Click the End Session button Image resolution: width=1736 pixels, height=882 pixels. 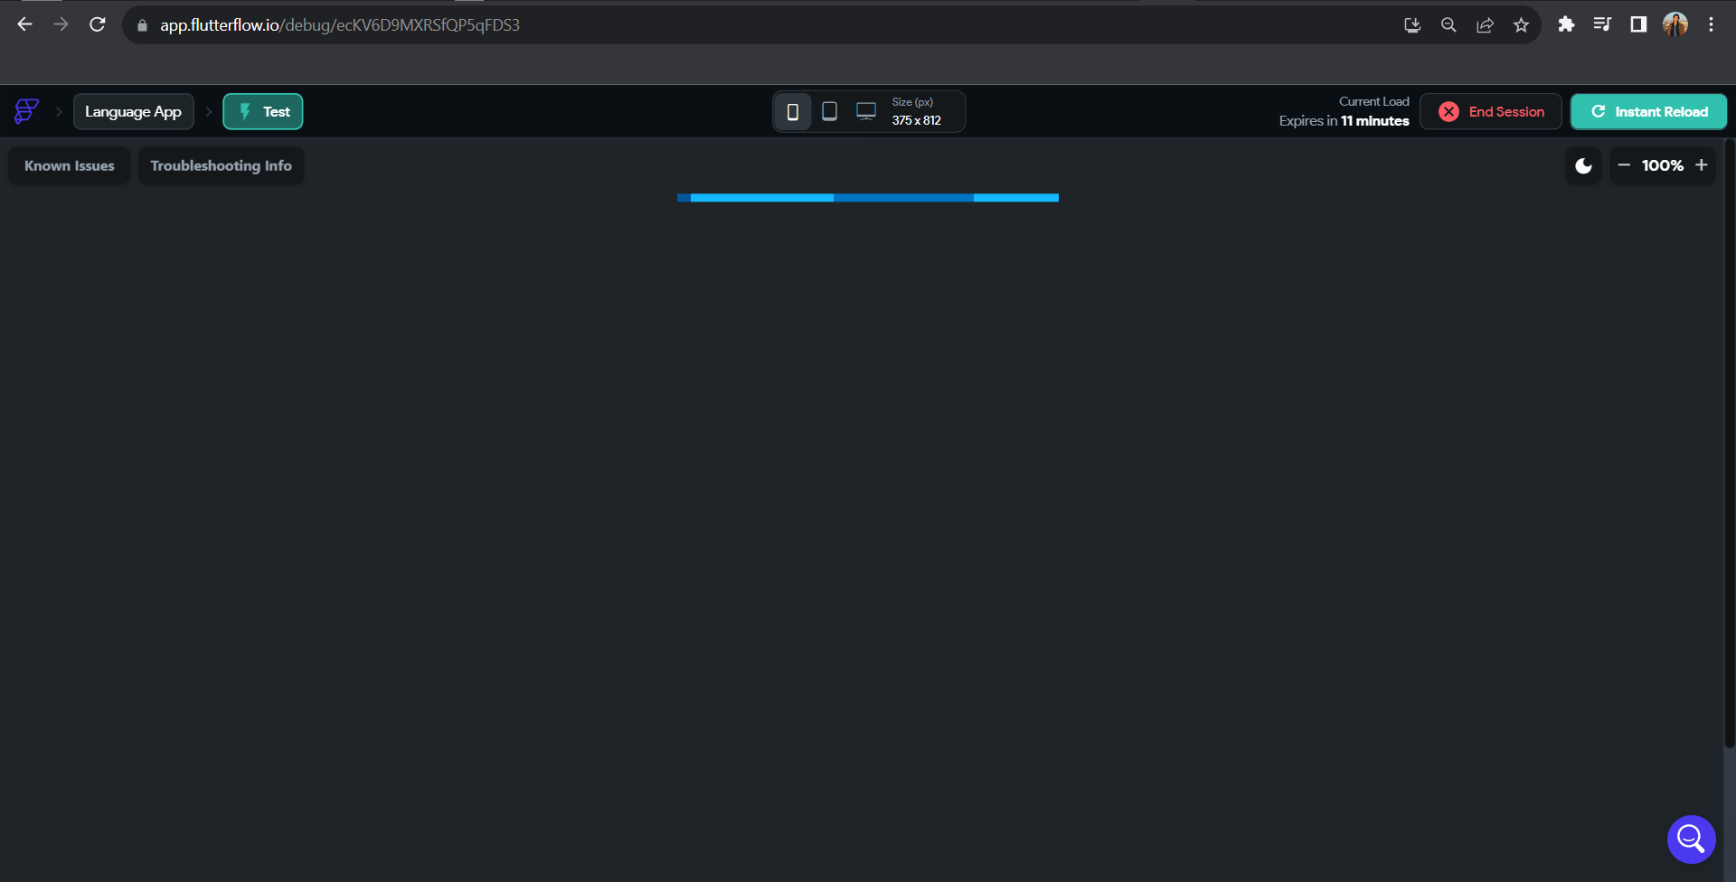pos(1490,111)
